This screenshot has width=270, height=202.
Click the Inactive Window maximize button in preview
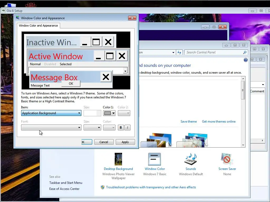click(96, 42)
